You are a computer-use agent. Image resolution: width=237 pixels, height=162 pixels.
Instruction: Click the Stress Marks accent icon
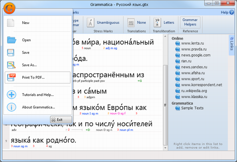[x=90, y=23]
